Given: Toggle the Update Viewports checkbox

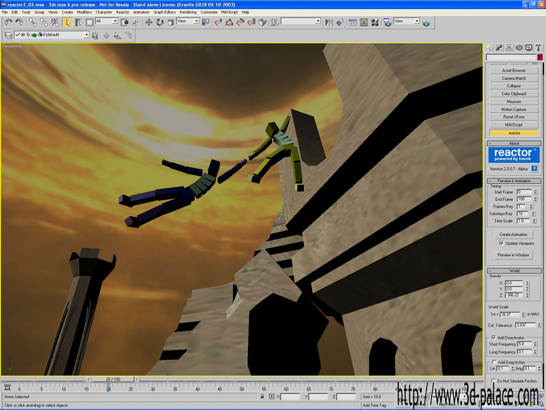Looking at the screenshot, I should pyautogui.click(x=501, y=243).
